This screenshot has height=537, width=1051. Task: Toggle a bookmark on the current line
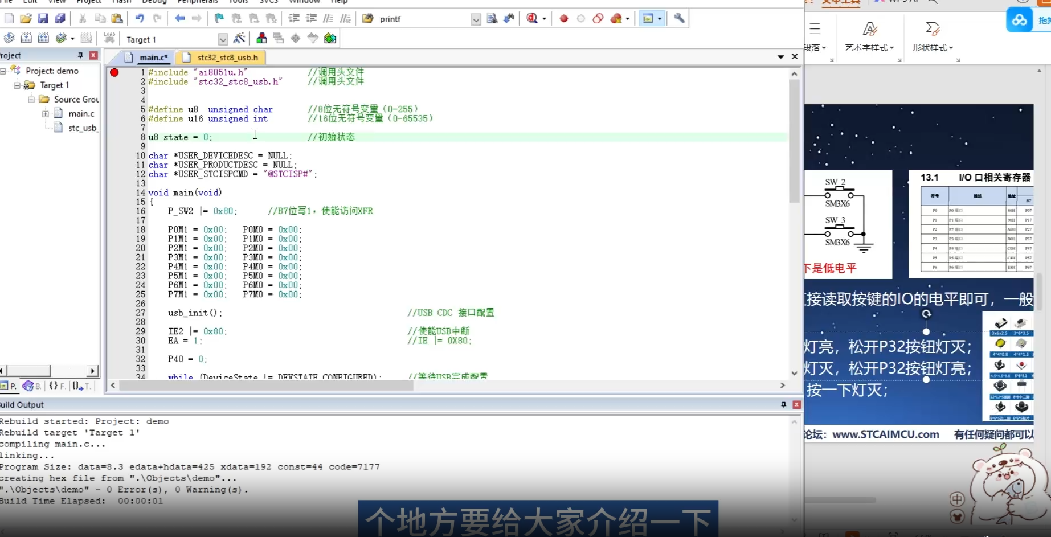pos(219,18)
